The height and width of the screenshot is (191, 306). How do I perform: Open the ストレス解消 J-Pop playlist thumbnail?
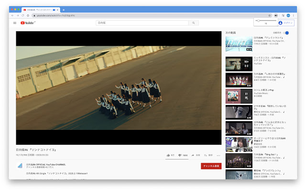click(239, 96)
